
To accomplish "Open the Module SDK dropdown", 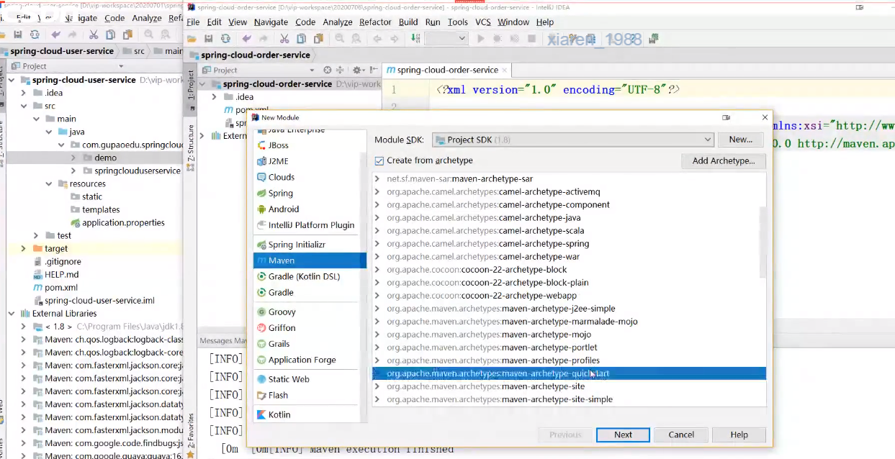I will (x=572, y=140).
